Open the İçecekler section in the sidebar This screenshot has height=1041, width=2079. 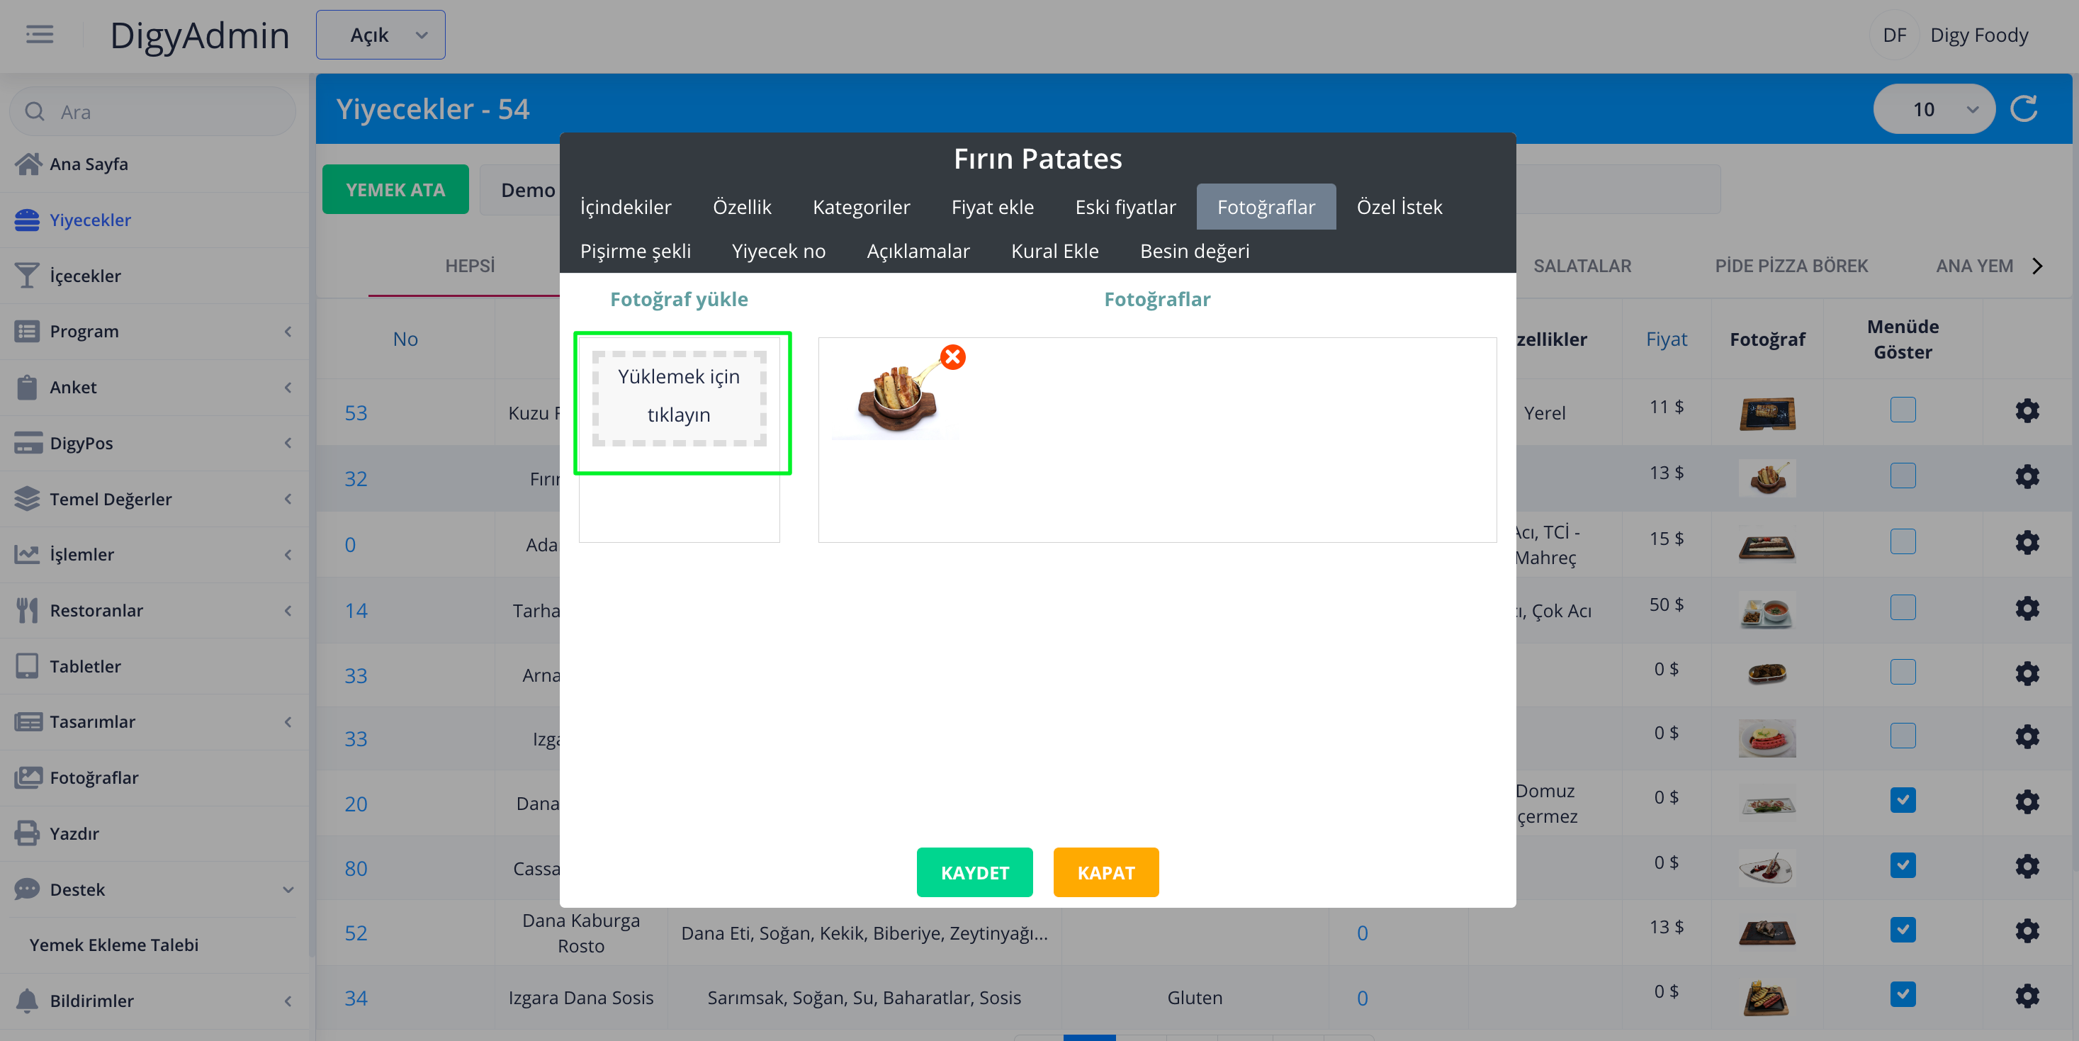pyautogui.click(x=85, y=275)
